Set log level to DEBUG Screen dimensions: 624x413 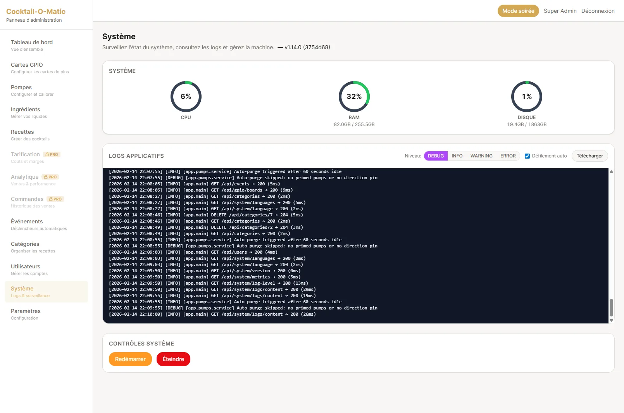coord(436,156)
